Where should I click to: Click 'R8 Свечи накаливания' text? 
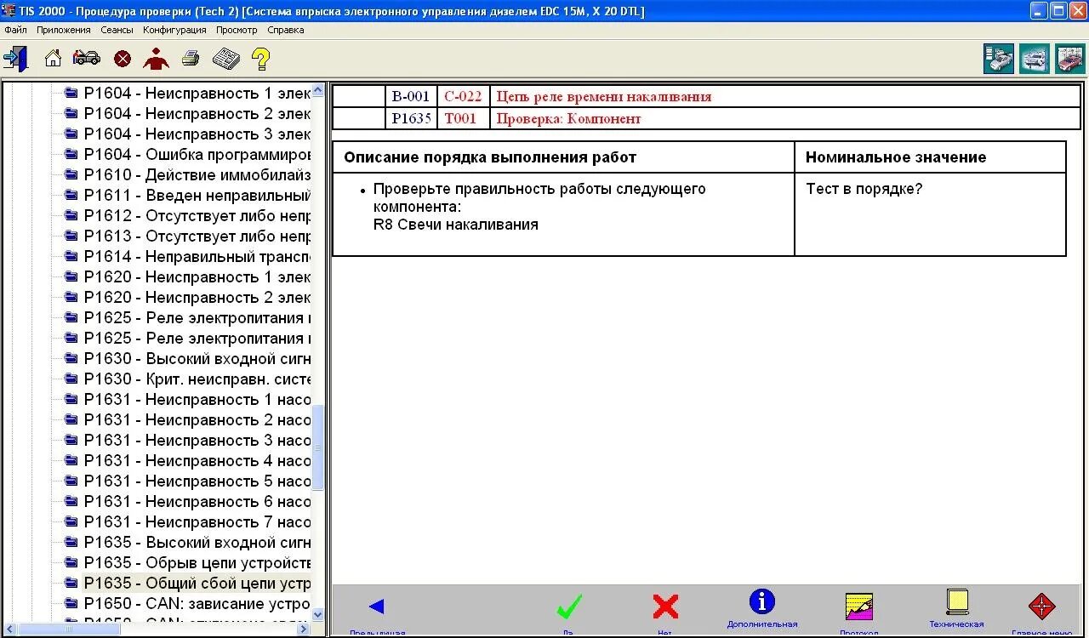coord(456,225)
